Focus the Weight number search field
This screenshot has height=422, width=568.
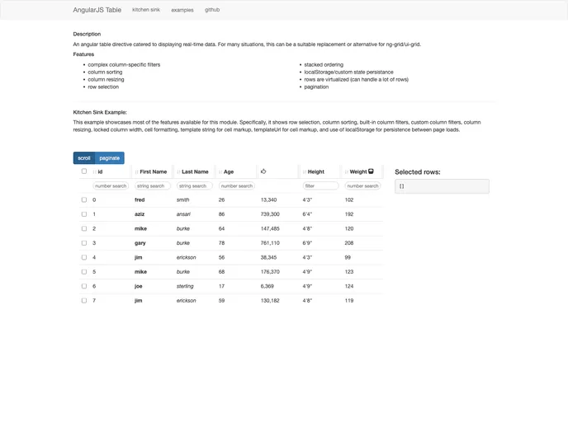coord(362,186)
